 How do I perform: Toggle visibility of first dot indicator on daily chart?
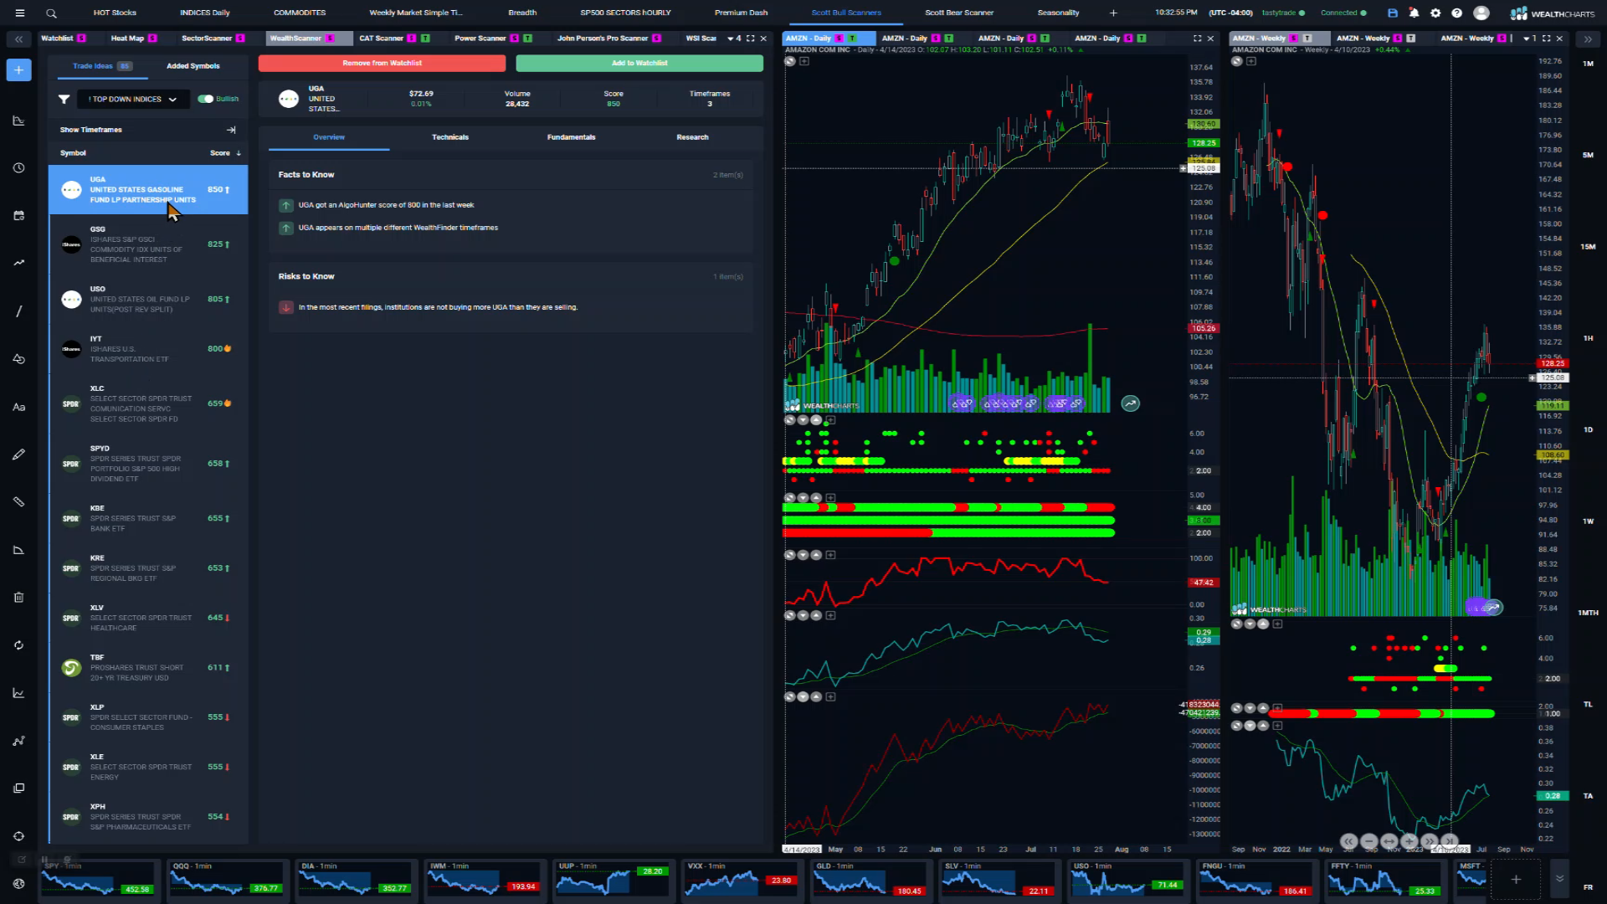[789, 420]
